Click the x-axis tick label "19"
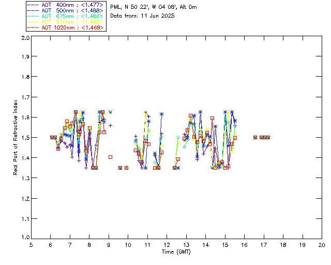 (x=303, y=245)
